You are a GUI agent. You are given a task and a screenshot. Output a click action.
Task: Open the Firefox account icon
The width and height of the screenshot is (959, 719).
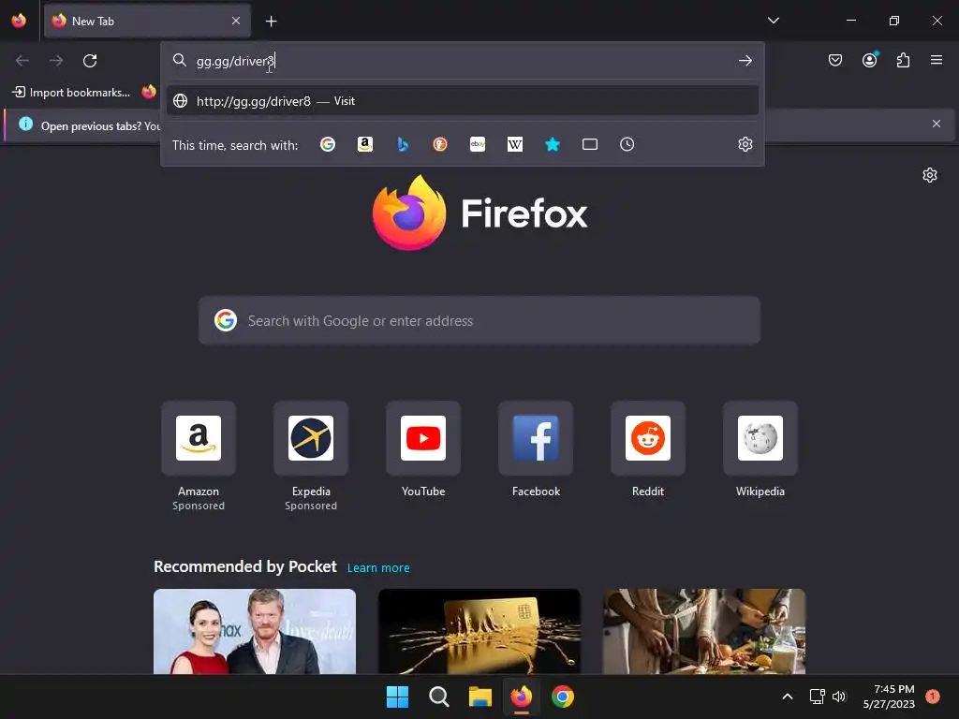point(869,60)
